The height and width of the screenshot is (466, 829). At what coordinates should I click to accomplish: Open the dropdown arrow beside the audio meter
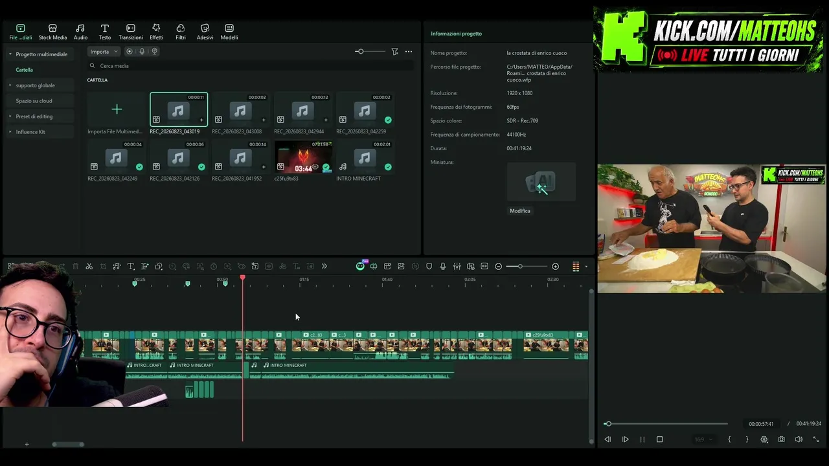(586, 267)
